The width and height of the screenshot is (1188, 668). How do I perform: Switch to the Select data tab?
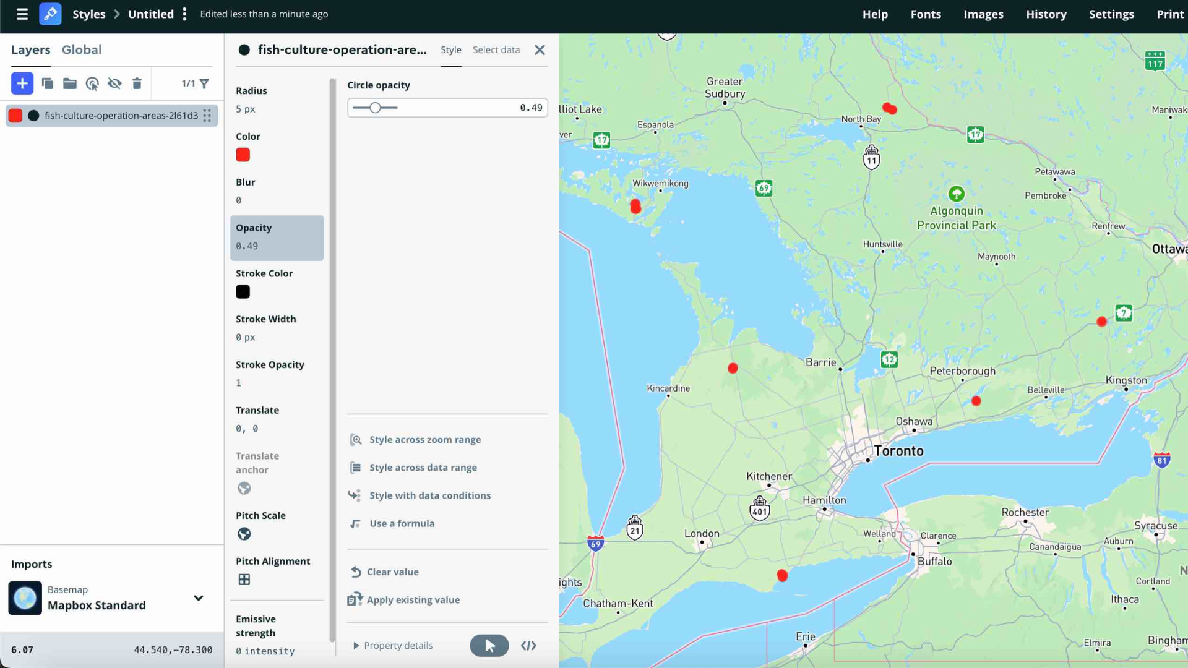pos(496,50)
